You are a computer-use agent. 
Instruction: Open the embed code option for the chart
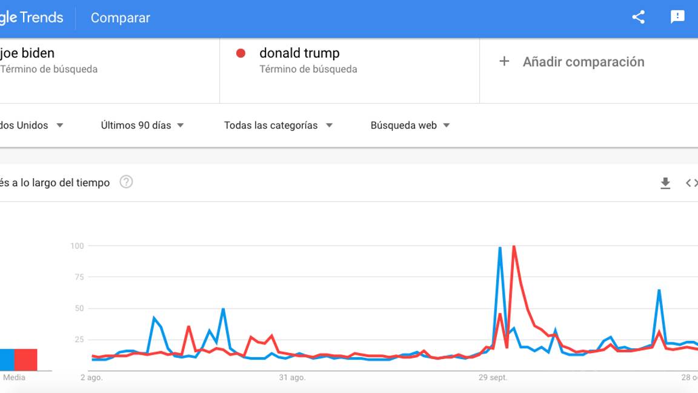693,183
